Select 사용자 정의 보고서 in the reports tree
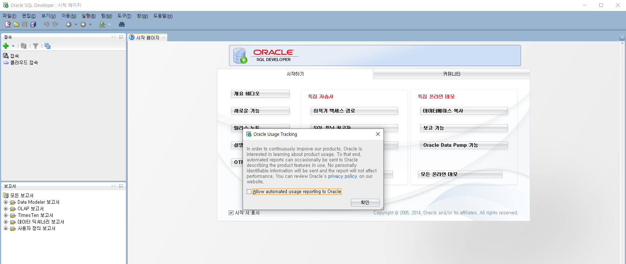626x264 pixels. tap(37, 228)
